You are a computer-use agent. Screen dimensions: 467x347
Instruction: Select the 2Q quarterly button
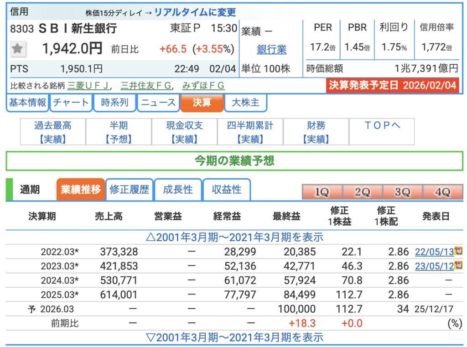362,192
